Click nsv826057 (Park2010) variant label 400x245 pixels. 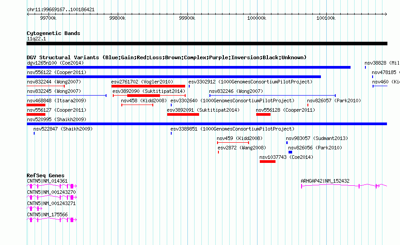[334, 101]
